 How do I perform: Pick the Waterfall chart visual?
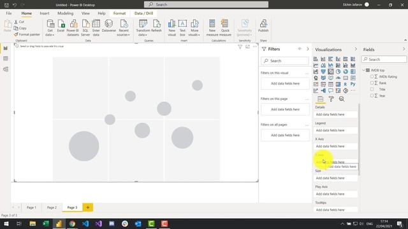click(316, 71)
